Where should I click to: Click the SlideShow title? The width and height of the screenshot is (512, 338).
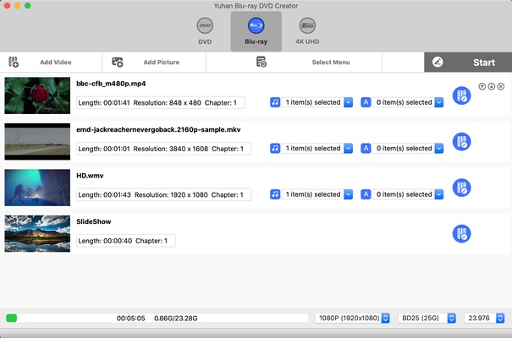(94, 221)
